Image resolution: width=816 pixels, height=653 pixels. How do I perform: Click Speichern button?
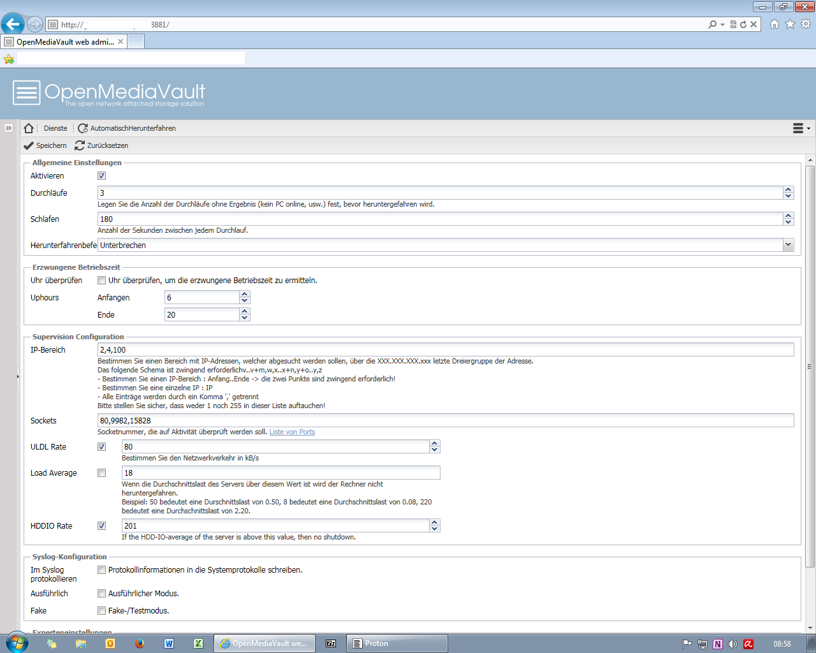click(x=45, y=145)
